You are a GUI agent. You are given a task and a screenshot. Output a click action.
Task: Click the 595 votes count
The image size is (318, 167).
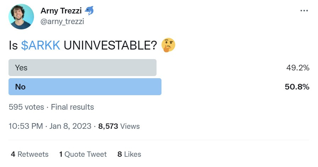(26, 107)
